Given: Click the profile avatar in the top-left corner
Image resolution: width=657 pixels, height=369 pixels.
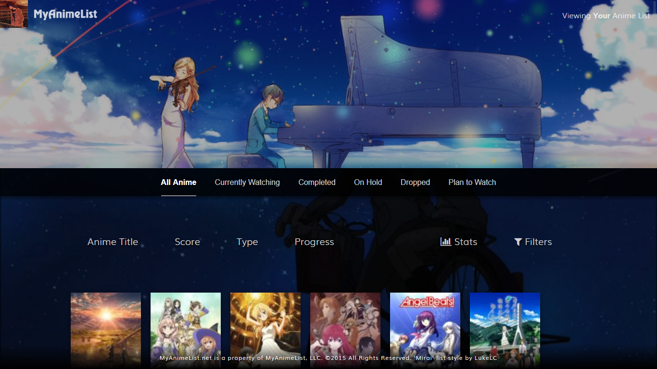Looking at the screenshot, I should 13,13.
